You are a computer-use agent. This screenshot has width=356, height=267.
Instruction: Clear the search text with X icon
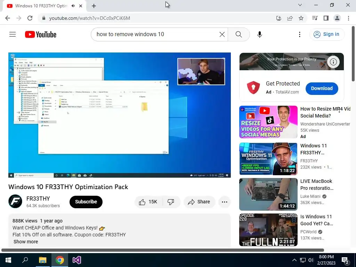point(222,34)
